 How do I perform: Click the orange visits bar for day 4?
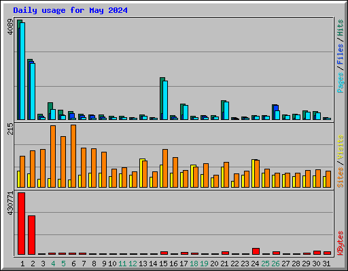click(x=53, y=157)
